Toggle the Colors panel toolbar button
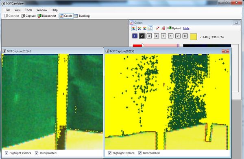Screen dimensions: 244x159 [66, 16]
